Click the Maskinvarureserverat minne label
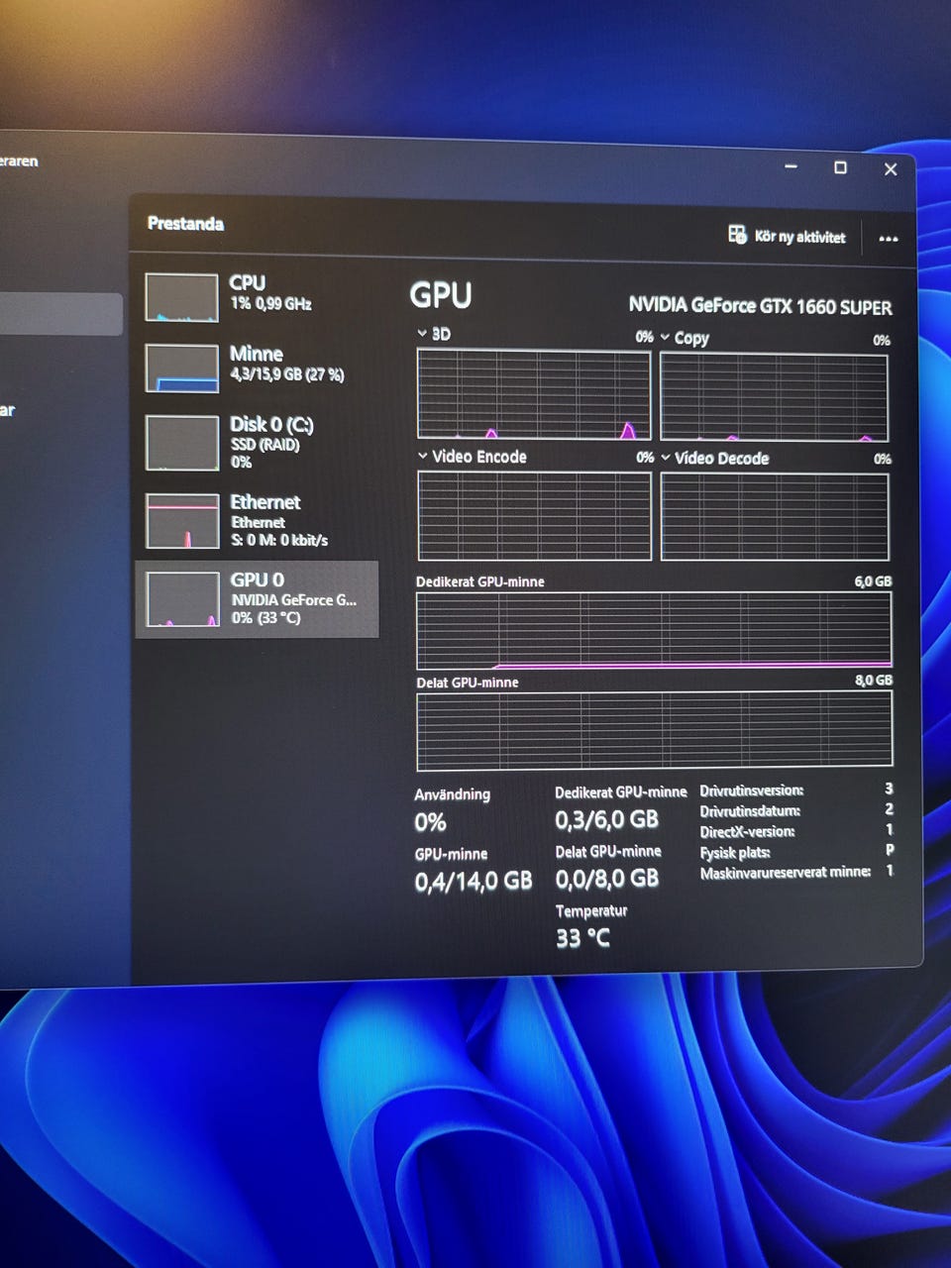Screen dimensions: 951x1268 point(785,873)
